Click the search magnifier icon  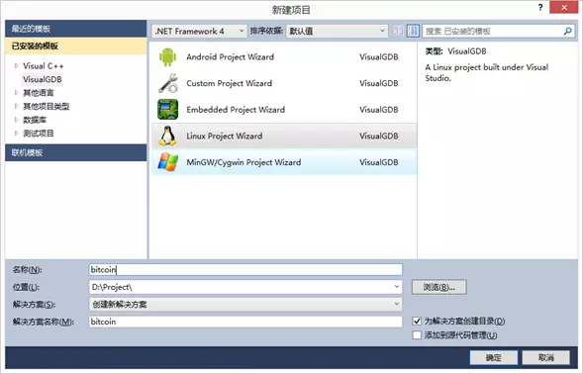(567, 31)
